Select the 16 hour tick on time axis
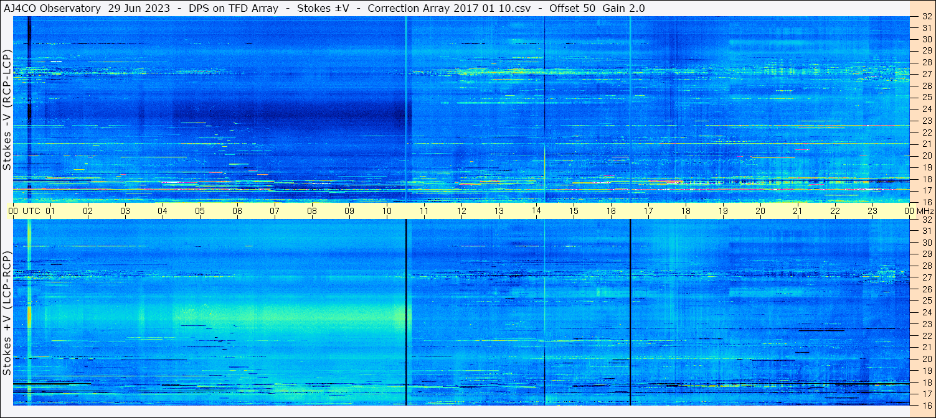 click(x=611, y=211)
